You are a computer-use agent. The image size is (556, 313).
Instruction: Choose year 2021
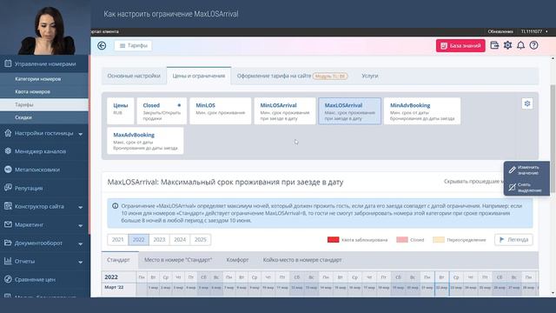[118, 240]
